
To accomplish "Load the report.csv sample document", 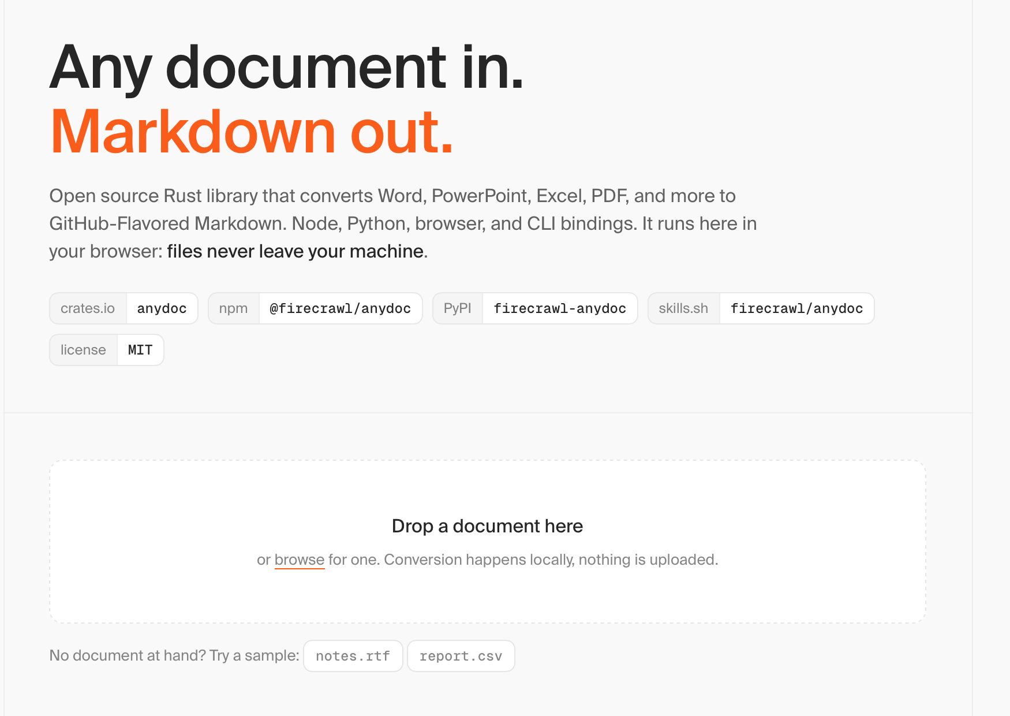I will (461, 656).
